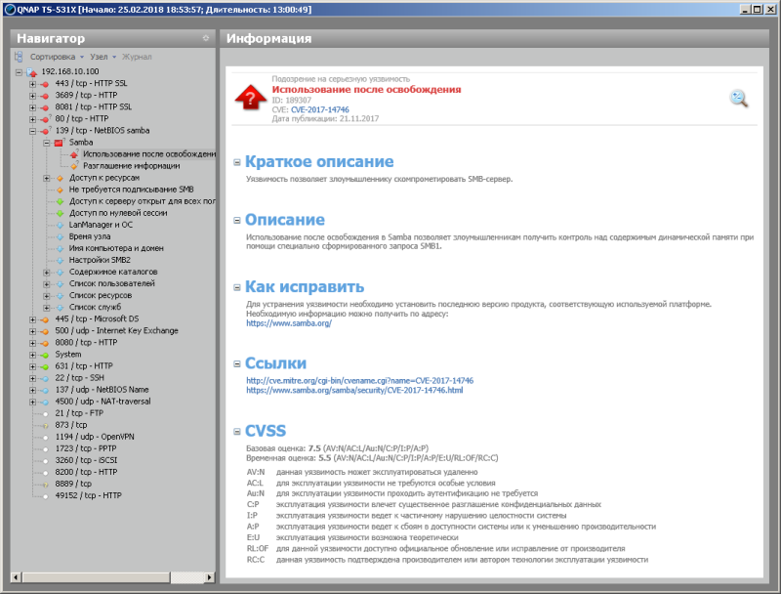The image size is (781, 594).
Task: Click the status icon for 139 / tcp NetBIOS samba
Action: click(x=45, y=131)
